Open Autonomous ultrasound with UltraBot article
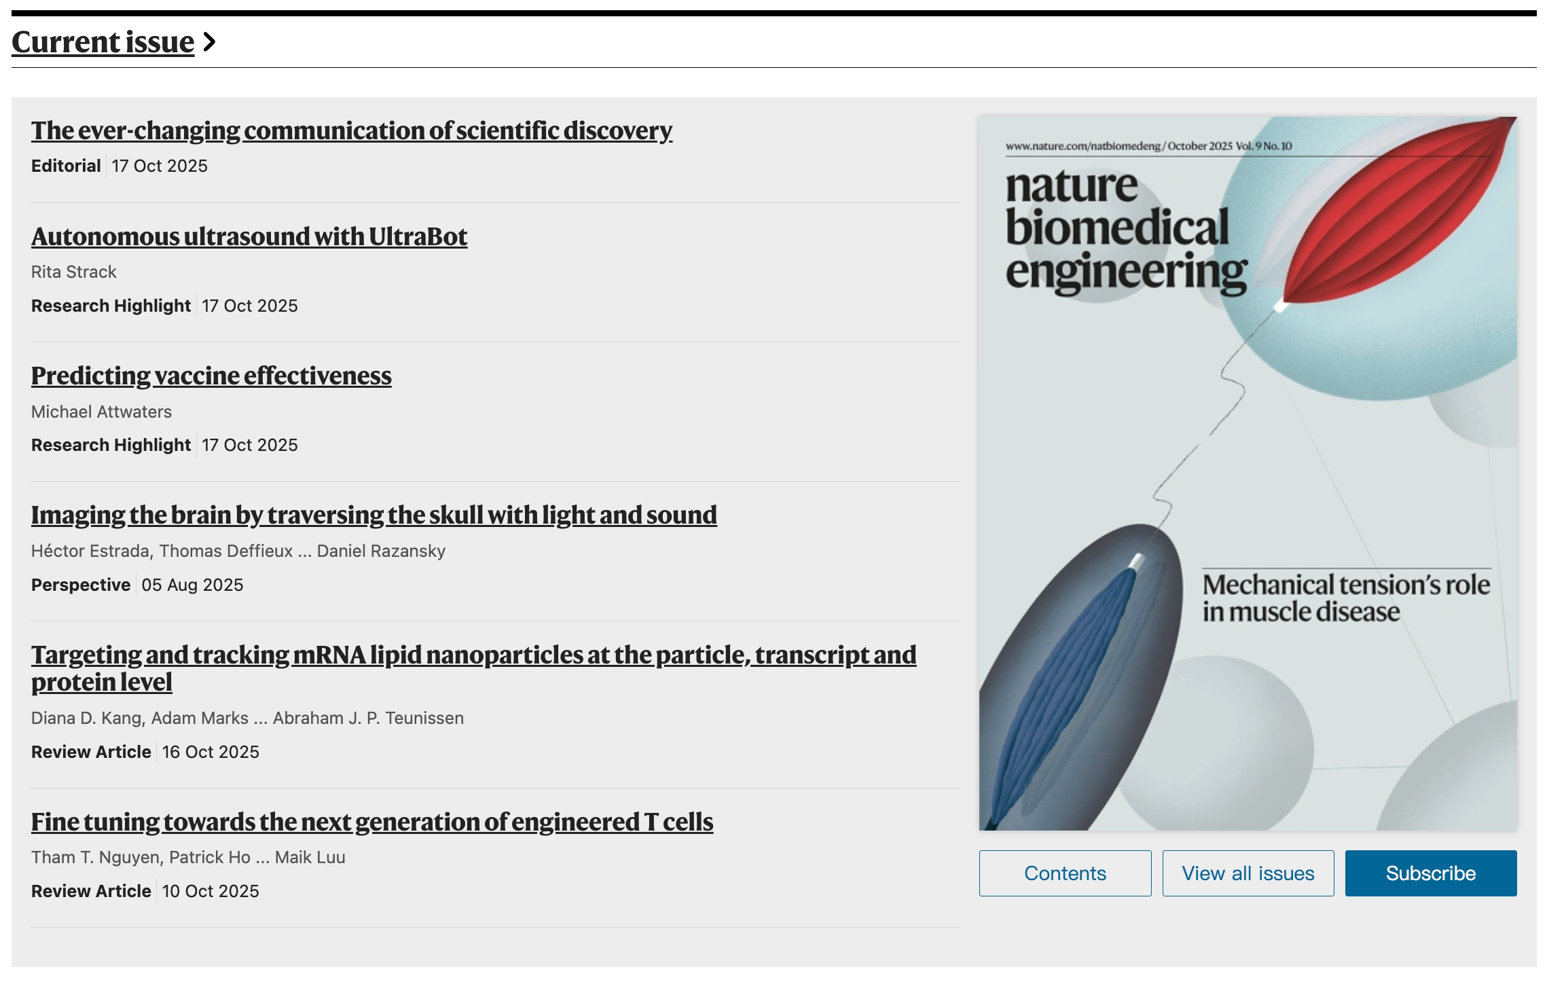1547x982 pixels. coord(249,236)
